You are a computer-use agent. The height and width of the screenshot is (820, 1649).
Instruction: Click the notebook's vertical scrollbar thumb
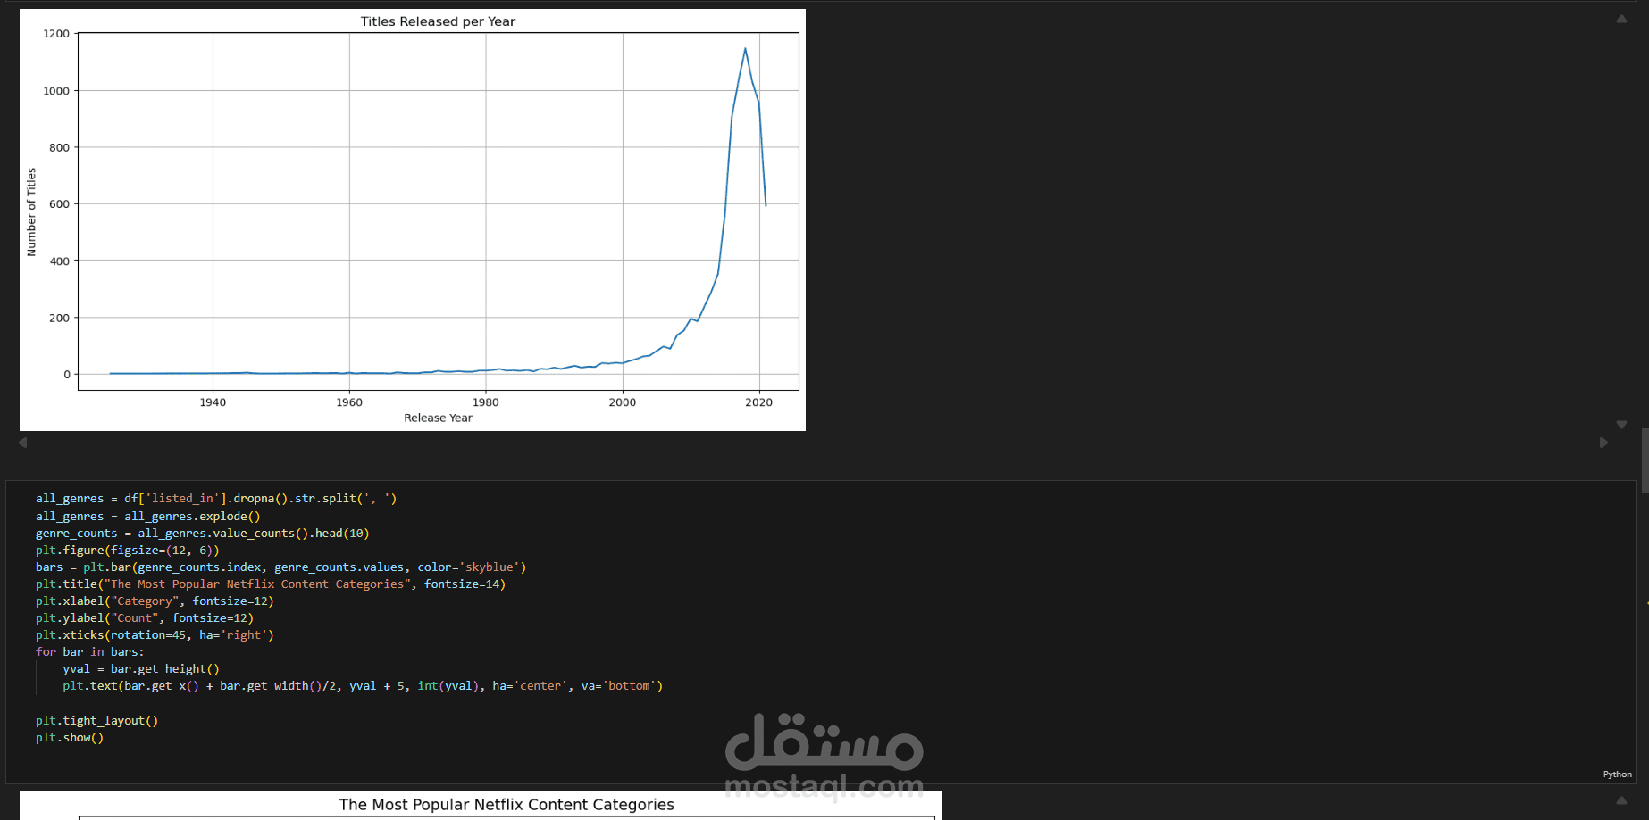1645,460
